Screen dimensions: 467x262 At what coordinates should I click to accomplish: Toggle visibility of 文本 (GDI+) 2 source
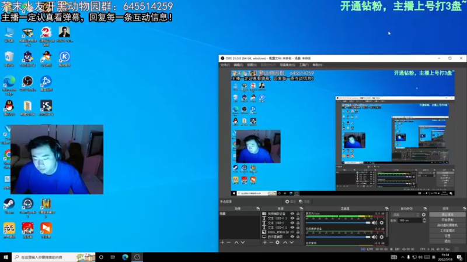[292, 228]
